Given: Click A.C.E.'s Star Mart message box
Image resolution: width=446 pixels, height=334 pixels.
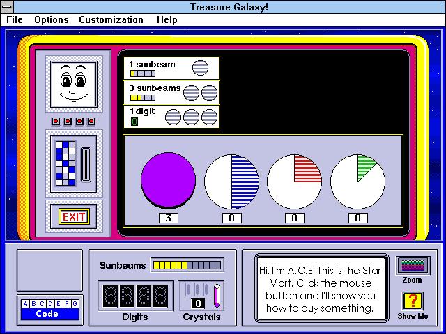Looking at the screenshot, I should pos(321,289).
